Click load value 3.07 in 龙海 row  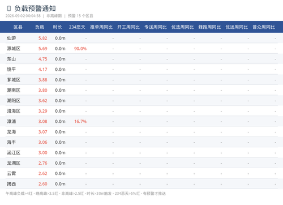(x=43, y=132)
